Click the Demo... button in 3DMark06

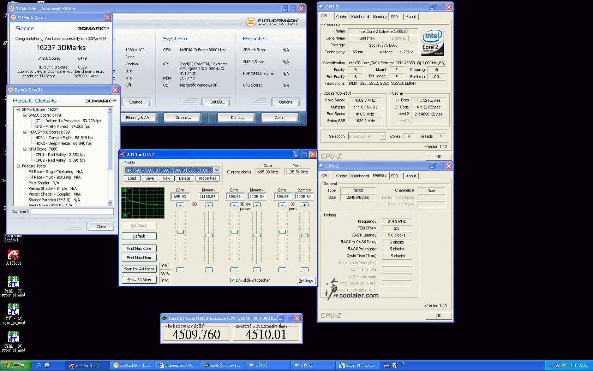pos(237,118)
